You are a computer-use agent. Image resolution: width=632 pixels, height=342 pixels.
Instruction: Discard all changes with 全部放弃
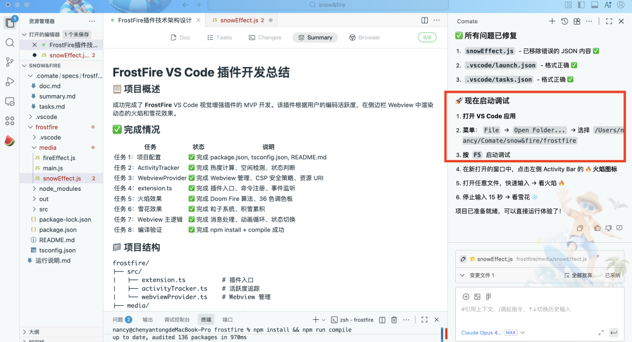coord(578,275)
